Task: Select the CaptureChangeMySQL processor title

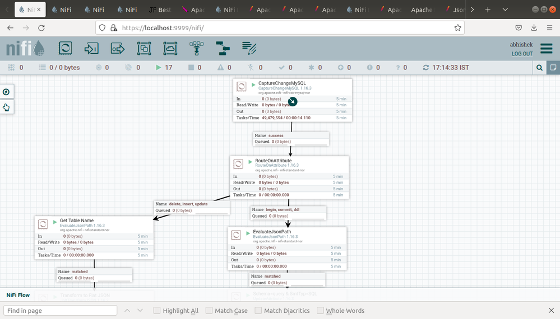Action: coord(282,83)
